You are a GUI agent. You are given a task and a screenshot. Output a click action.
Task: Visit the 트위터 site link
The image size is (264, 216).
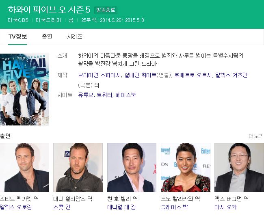coord(104,95)
